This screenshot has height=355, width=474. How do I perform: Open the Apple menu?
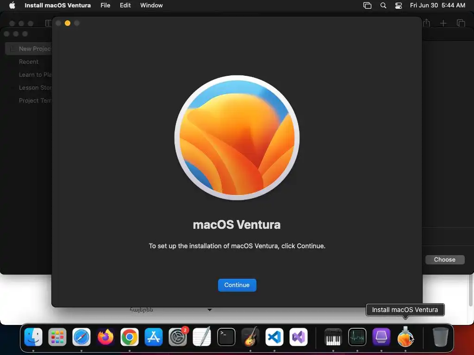12,5
